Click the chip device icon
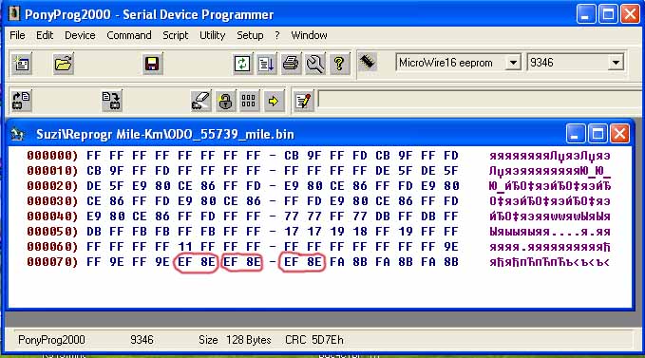 click(x=367, y=62)
